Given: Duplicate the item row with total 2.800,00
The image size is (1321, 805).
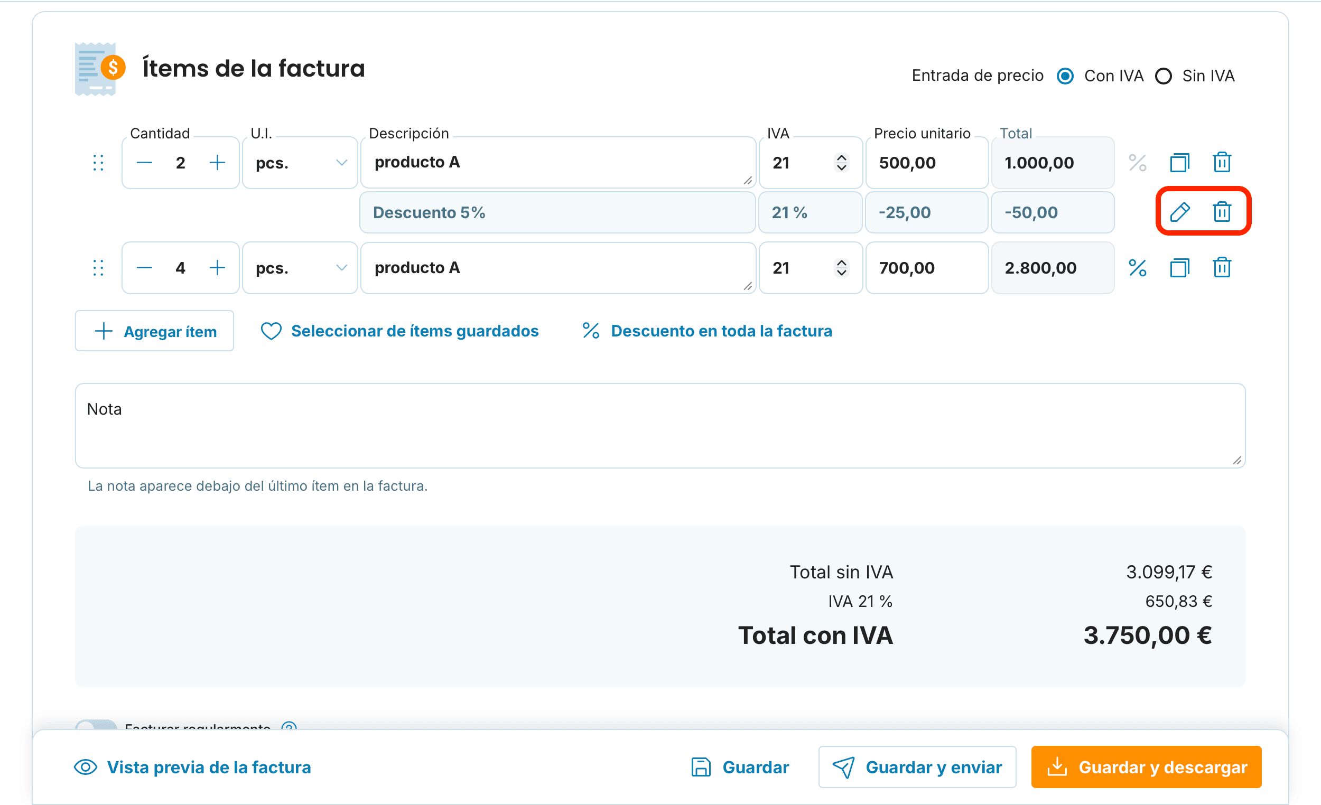Looking at the screenshot, I should click(x=1179, y=267).
